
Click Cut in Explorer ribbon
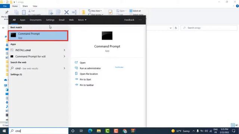click(31, 11)
